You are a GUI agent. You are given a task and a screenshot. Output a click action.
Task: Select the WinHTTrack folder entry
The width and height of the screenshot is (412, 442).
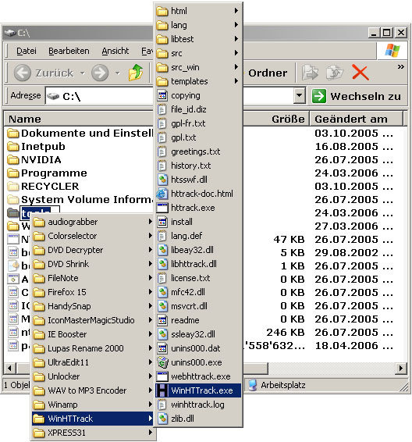93,419
